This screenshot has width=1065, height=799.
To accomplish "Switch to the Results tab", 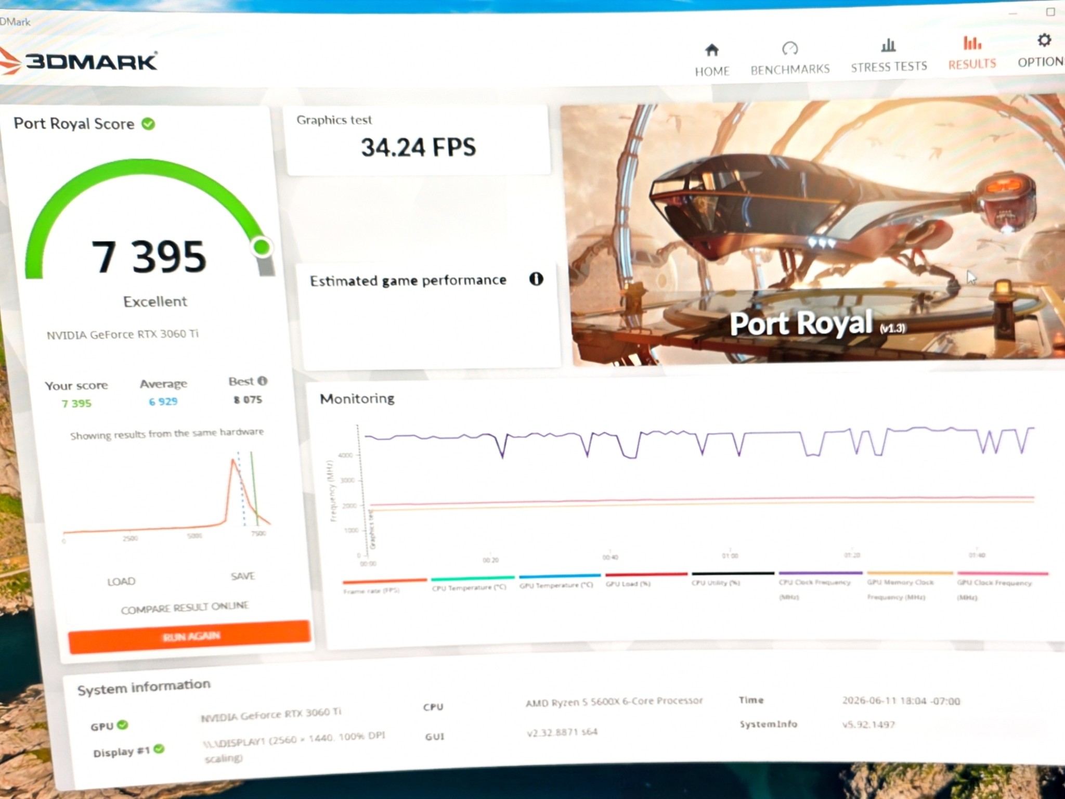I will tap(972, 53).
